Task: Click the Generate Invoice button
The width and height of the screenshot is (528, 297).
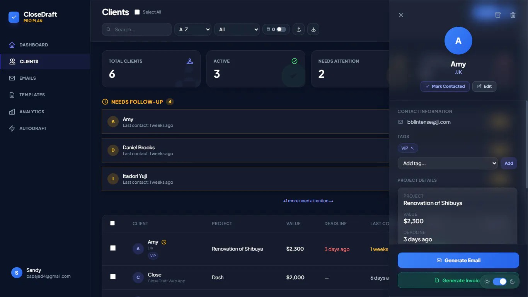Action: coord(458,280)
